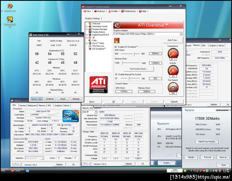The image size is (232, 181).
Task: Click the orange padlock unlock icon in Overdrive
Action: coord(117,40)
